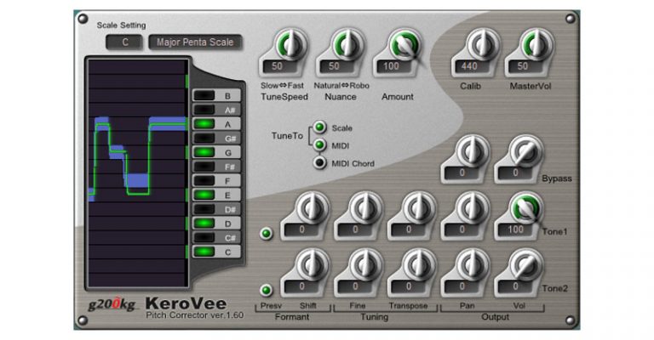The image size is (654, 340).
Task: Enable the F# note key
Action: pos(216,167)
